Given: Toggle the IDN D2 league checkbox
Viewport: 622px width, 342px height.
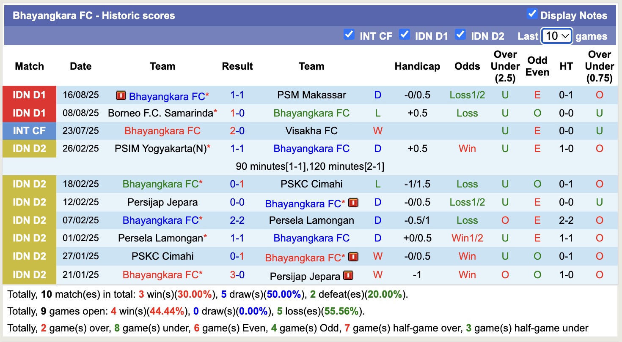Looking at the screenshot, I should click(460, 34).
